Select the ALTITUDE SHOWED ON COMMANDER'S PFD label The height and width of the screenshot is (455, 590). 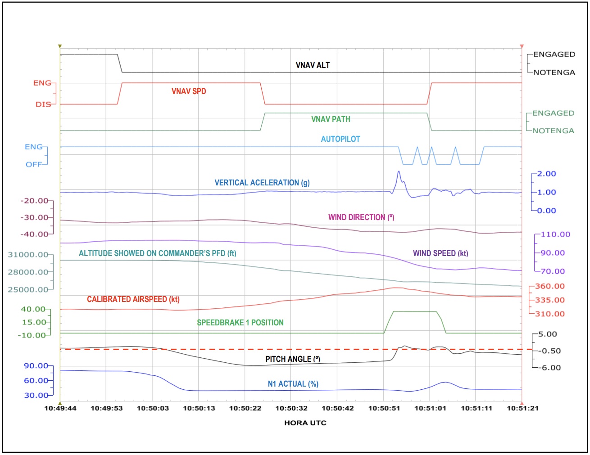157,253
